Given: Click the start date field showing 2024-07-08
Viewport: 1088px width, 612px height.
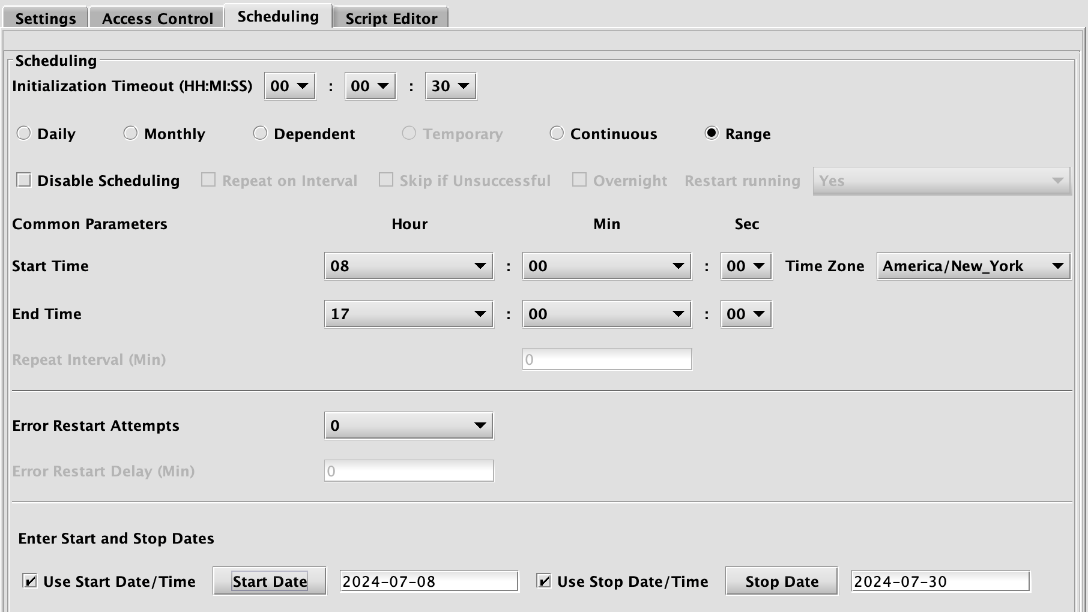Looking at the screenshot, I should 429,581.
